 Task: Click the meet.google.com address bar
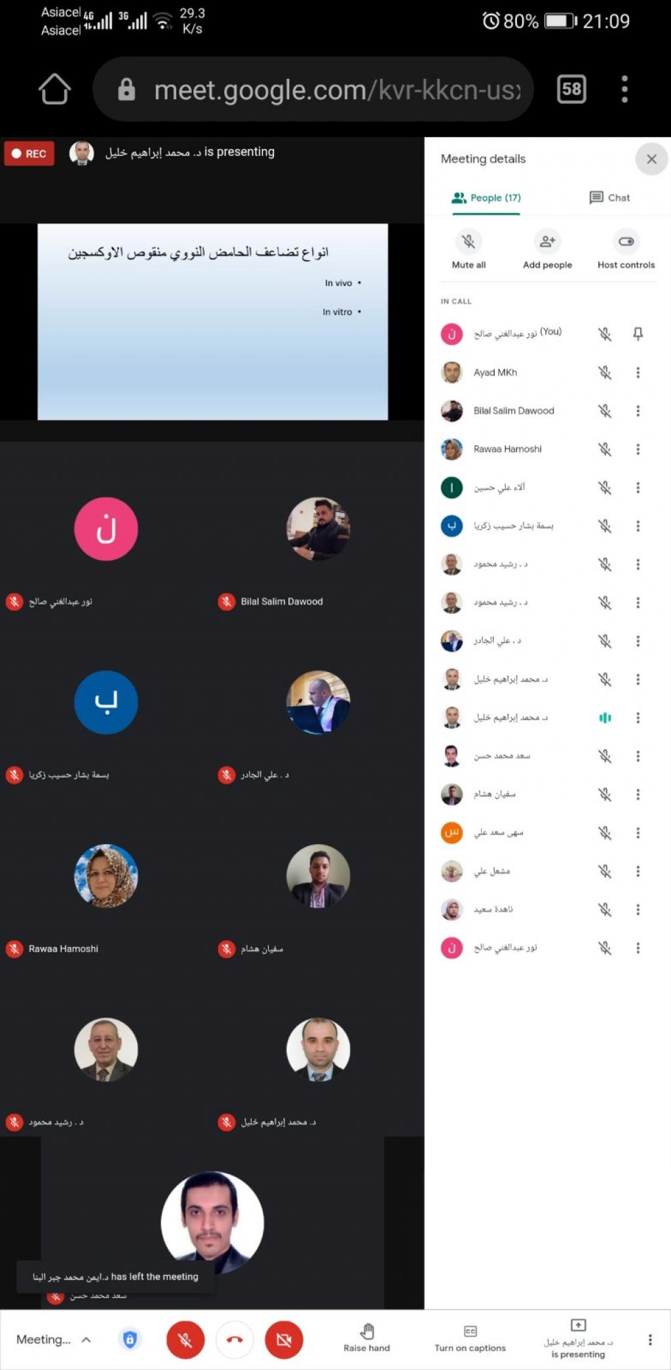coord(313,89)
